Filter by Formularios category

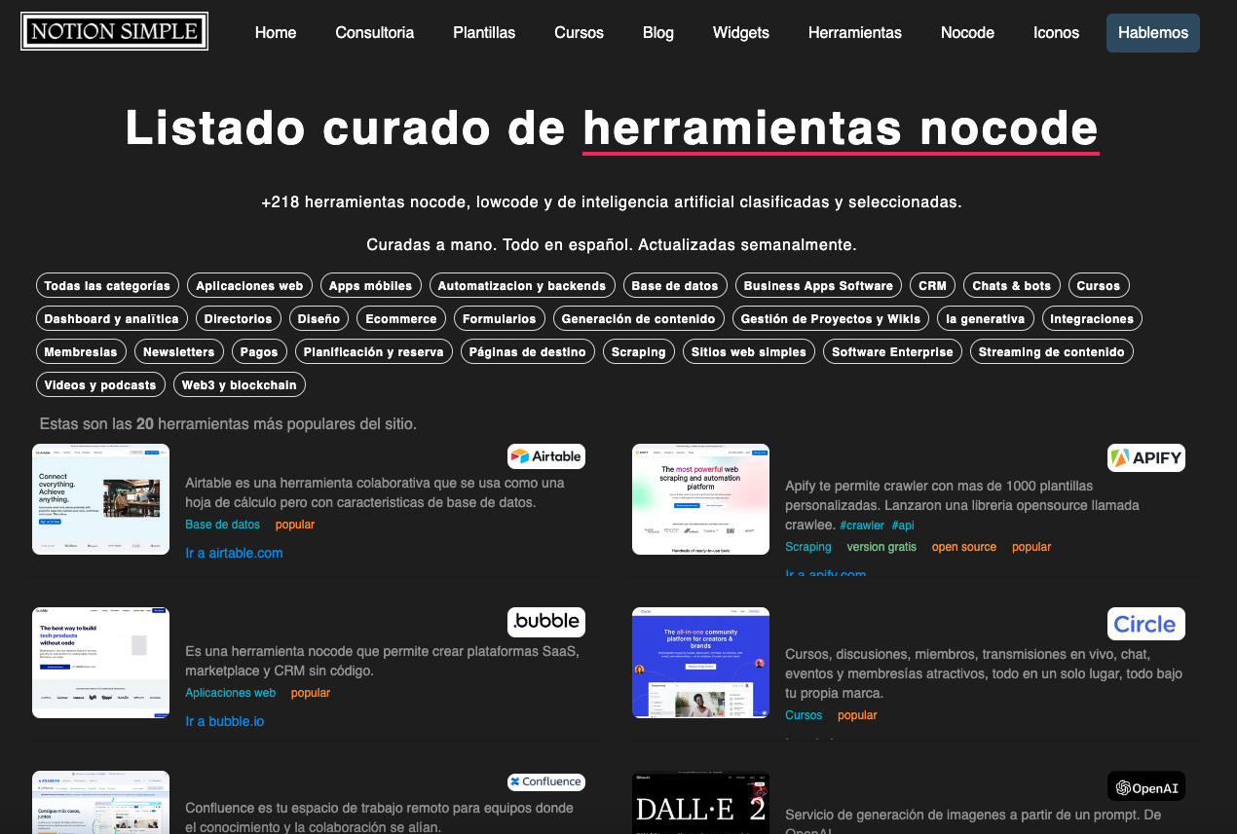pyautogui.click(x=500, y=318)
